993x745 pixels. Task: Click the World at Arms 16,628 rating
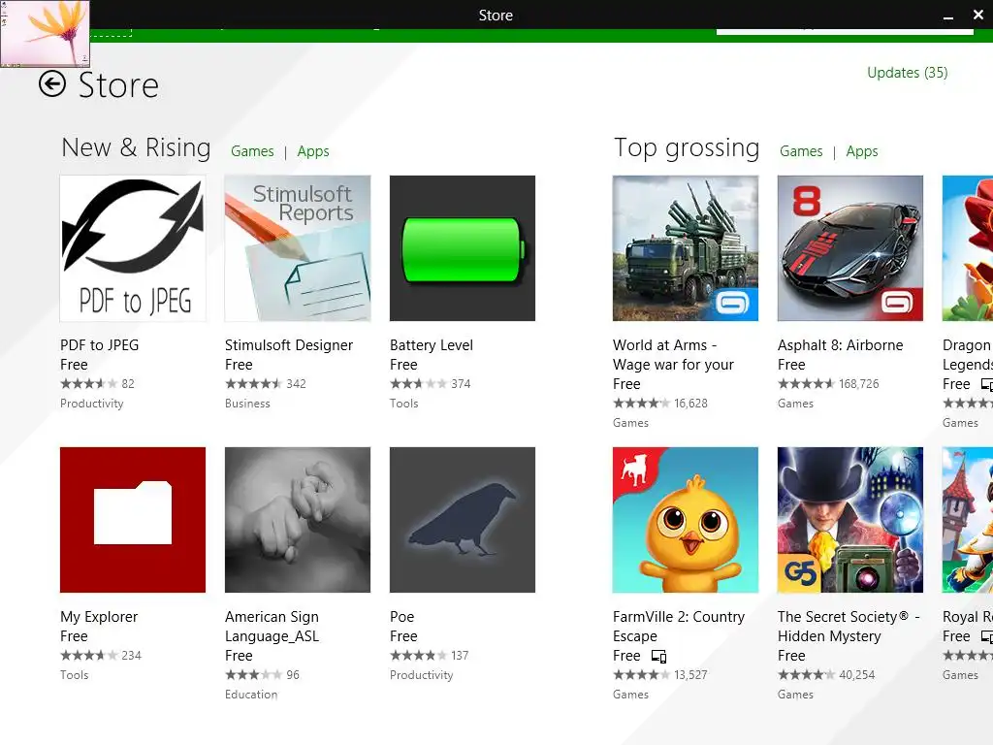click(659, 404)
